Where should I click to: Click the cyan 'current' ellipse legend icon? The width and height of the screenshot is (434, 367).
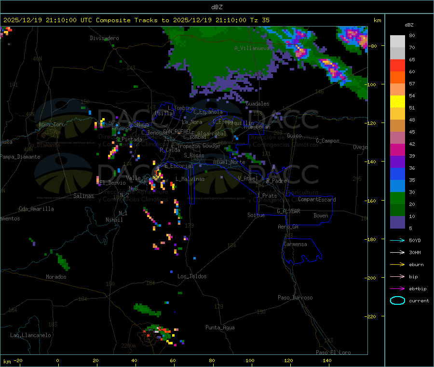(x=397, y=300)
